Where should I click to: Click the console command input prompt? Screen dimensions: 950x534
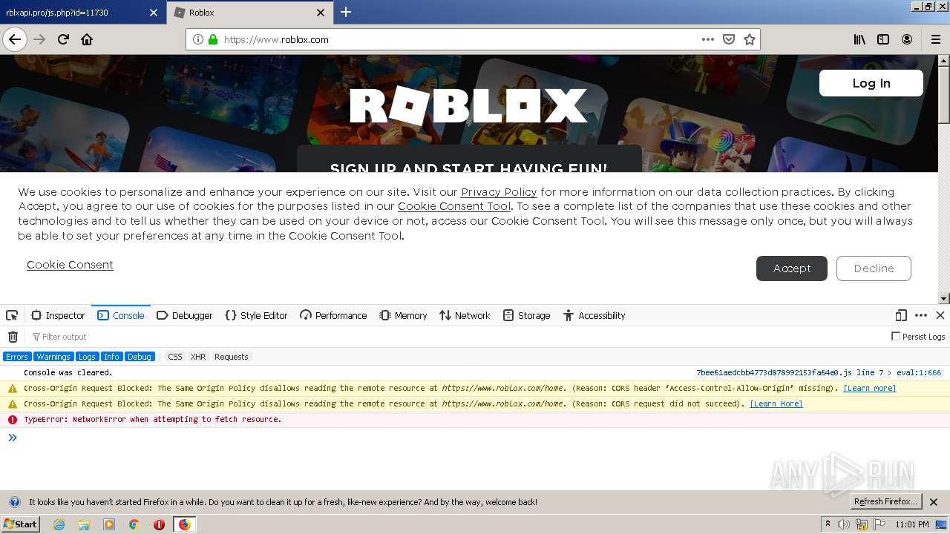pos(475,438)
